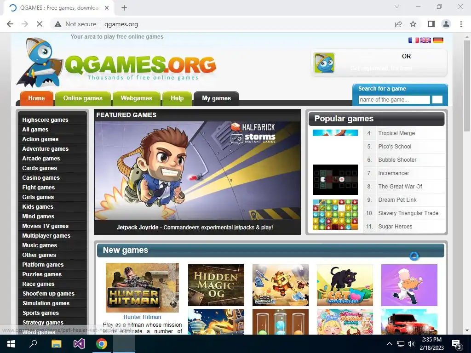The height and width of the screenshot is (353, 471).
Task: Open Tropical Merge from popular games
Action: coord(396,133)
